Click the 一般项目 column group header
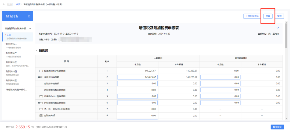Image resolution: width=290 pixels, height=134 pixels. (x=158, y=58)
